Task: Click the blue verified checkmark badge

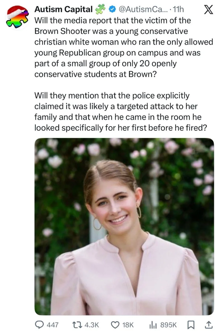Action: tap(112, 9)
